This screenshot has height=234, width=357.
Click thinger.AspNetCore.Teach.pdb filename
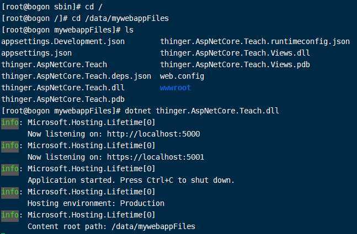(x=63, y=99)
